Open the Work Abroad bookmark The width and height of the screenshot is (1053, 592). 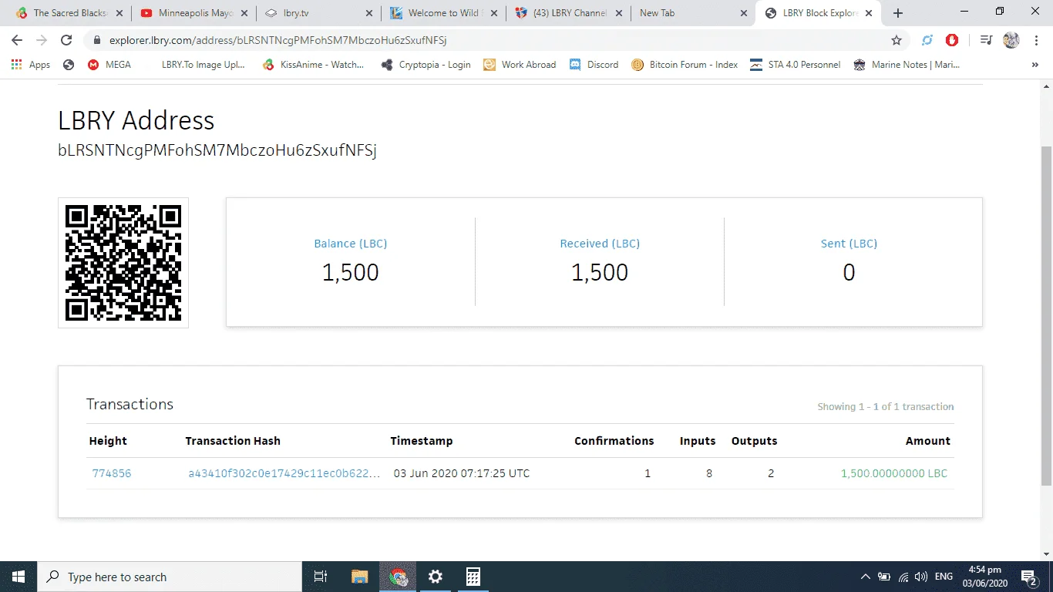pos(520,65)
